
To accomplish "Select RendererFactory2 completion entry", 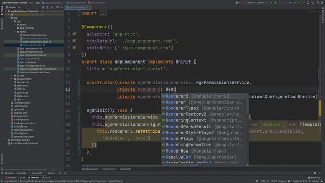I will pos(204,114).
